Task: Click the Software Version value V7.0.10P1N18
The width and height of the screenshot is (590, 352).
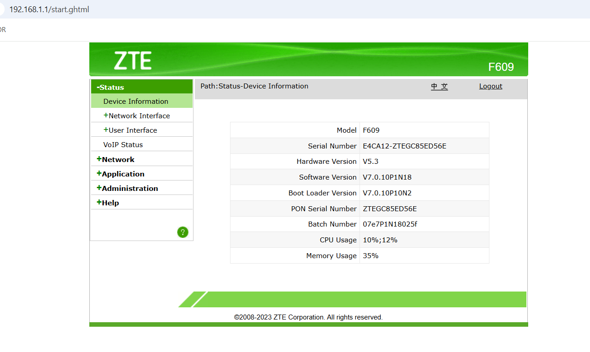Action: (387, 177)
